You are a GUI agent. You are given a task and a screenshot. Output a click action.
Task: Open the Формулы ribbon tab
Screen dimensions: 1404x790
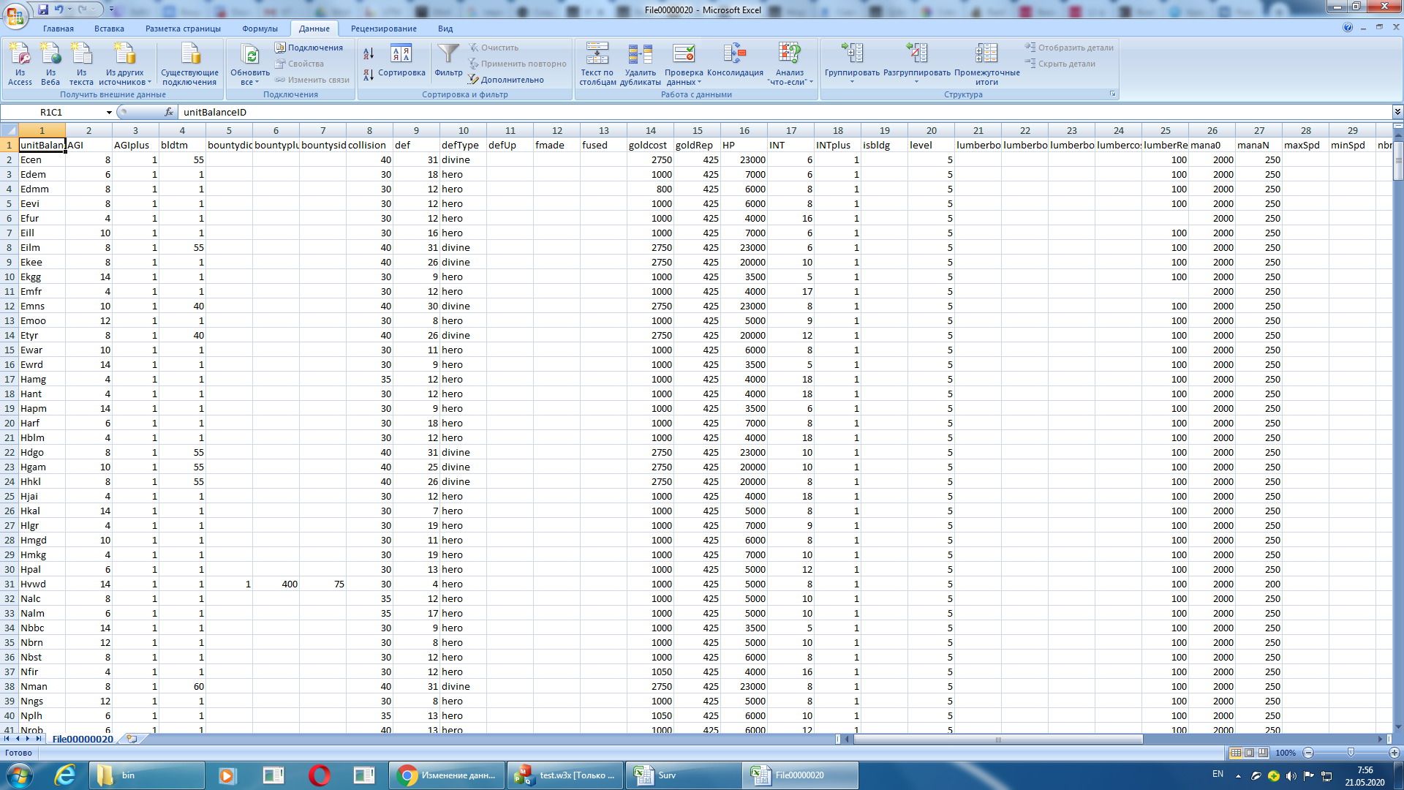pyautogui.click(x=260, y=29)
